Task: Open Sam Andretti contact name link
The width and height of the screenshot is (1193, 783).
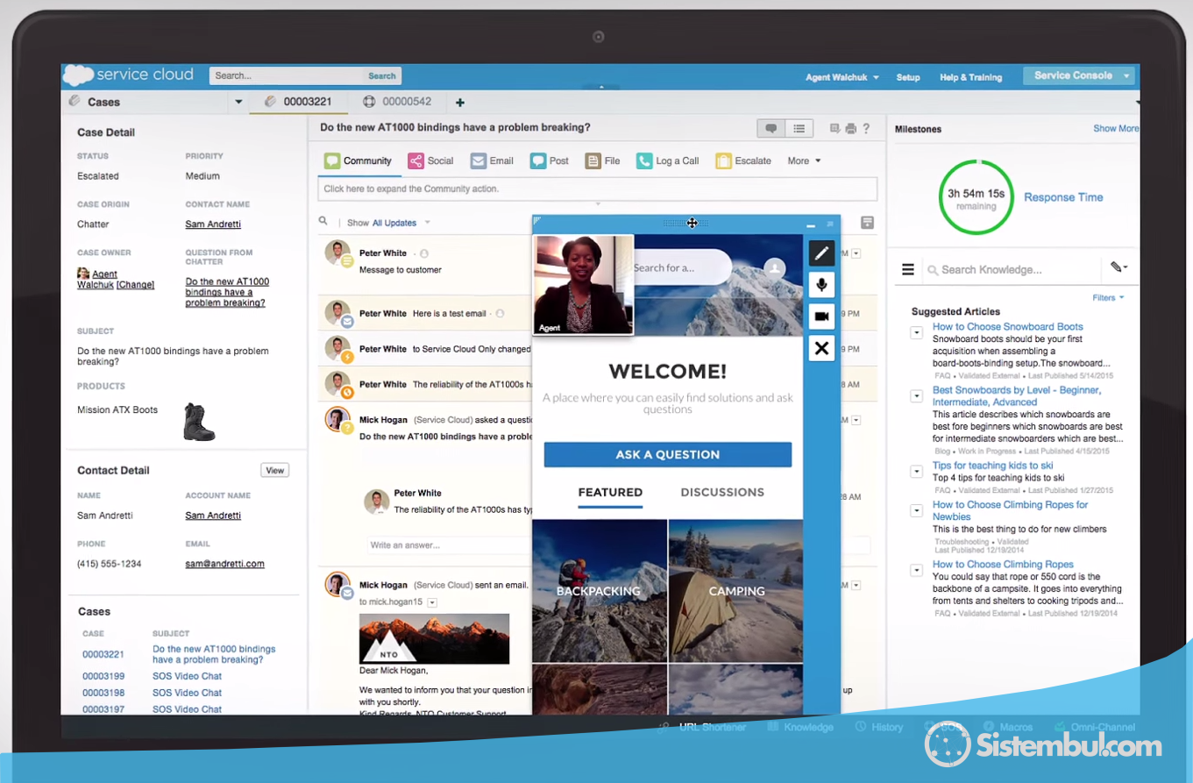Action: (213, 224)
